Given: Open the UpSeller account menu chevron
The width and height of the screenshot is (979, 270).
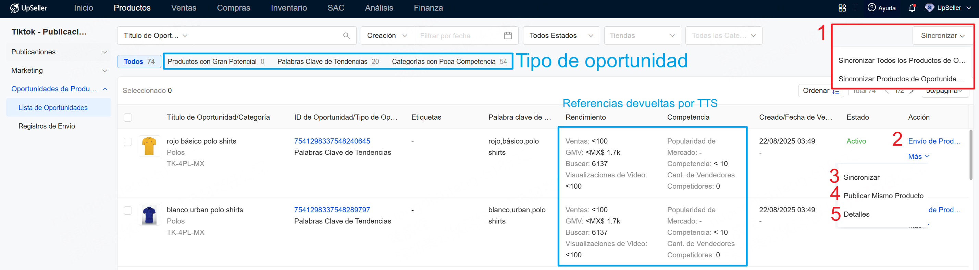Looking at the screenshot, I should tap(969, 8).
